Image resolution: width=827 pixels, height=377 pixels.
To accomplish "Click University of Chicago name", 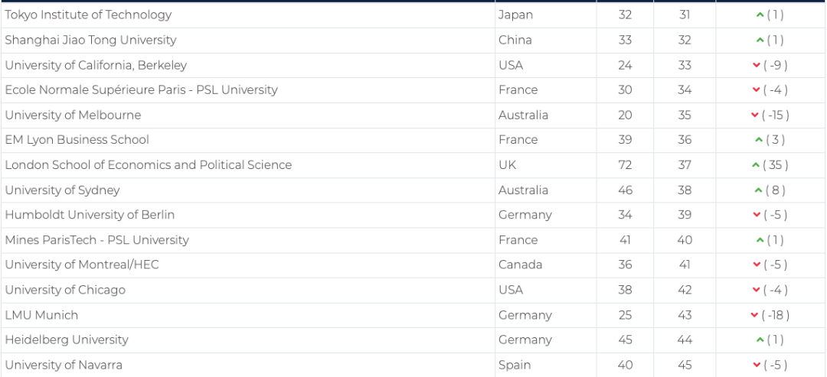I will point(65,290).
